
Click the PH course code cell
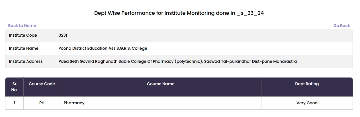[42, 103]
